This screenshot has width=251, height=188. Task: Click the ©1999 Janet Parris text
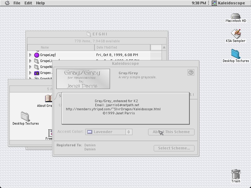[119, 113]
